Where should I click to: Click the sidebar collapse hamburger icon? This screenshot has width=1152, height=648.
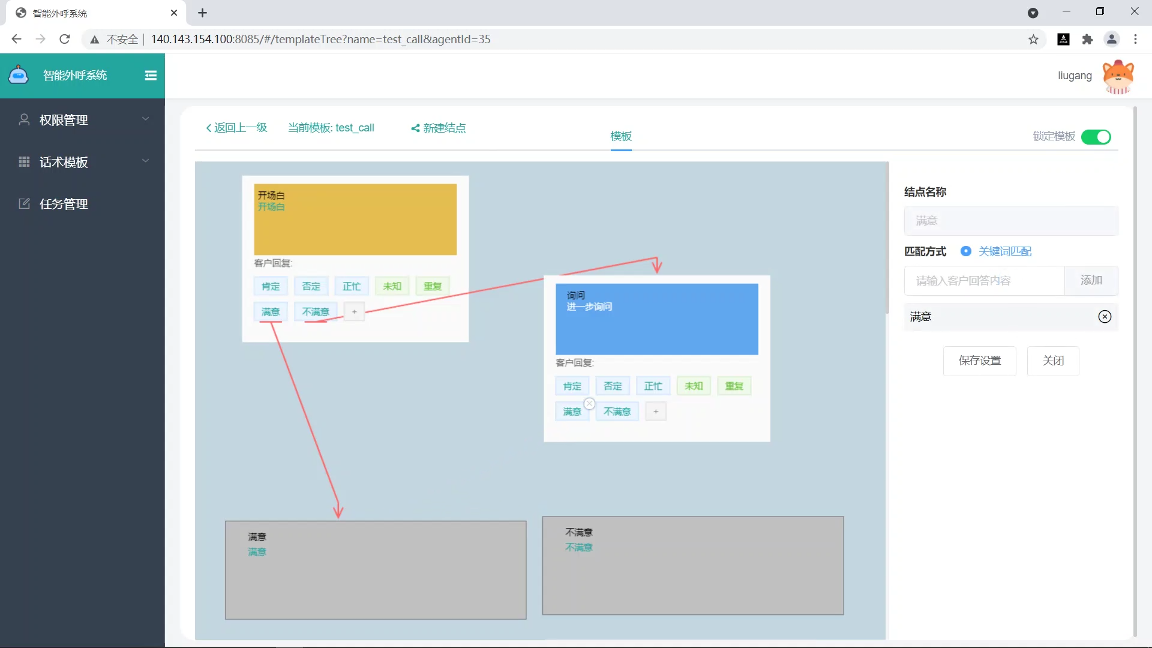point(151,76)
